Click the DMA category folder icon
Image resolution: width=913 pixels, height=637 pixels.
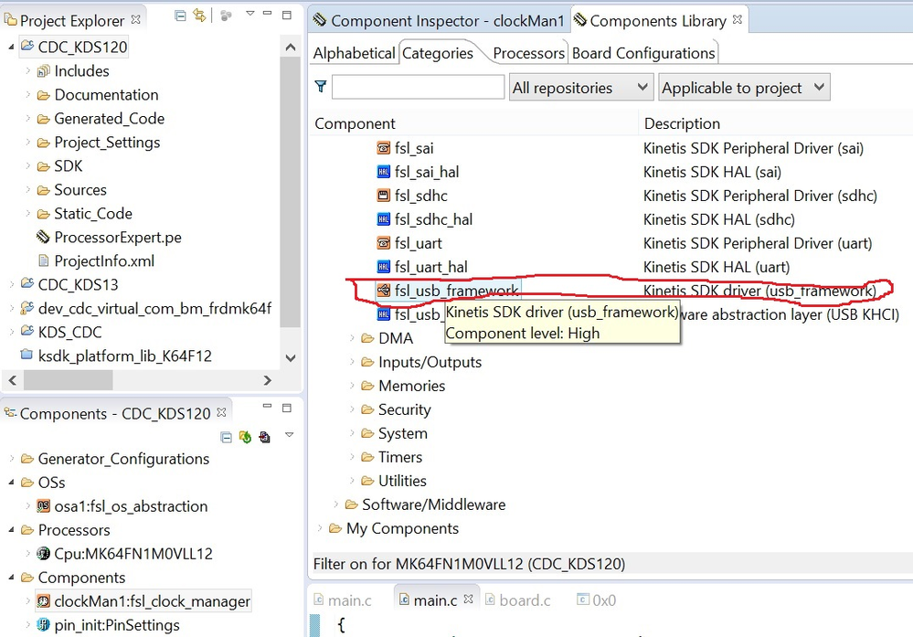coord(367,338)
